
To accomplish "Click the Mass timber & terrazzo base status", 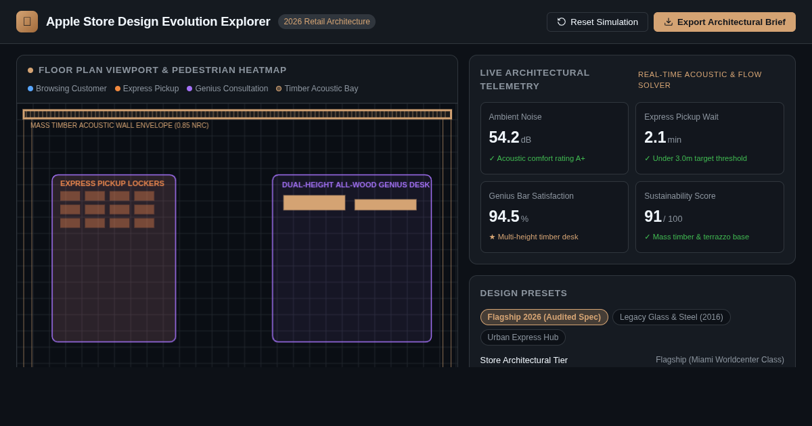I will pos(696,237).
